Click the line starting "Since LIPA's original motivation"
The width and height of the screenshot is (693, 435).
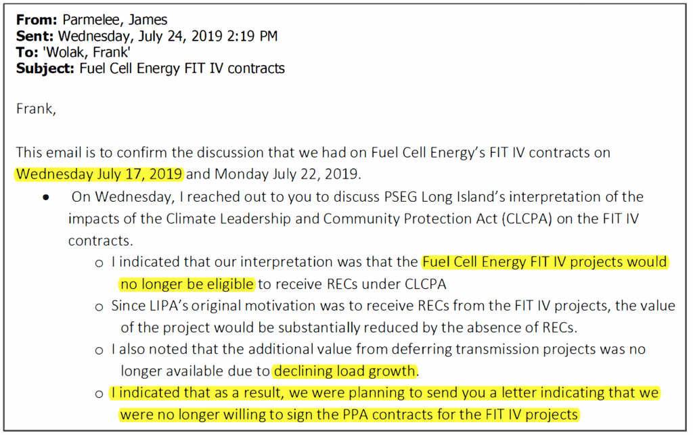(393, 306)
